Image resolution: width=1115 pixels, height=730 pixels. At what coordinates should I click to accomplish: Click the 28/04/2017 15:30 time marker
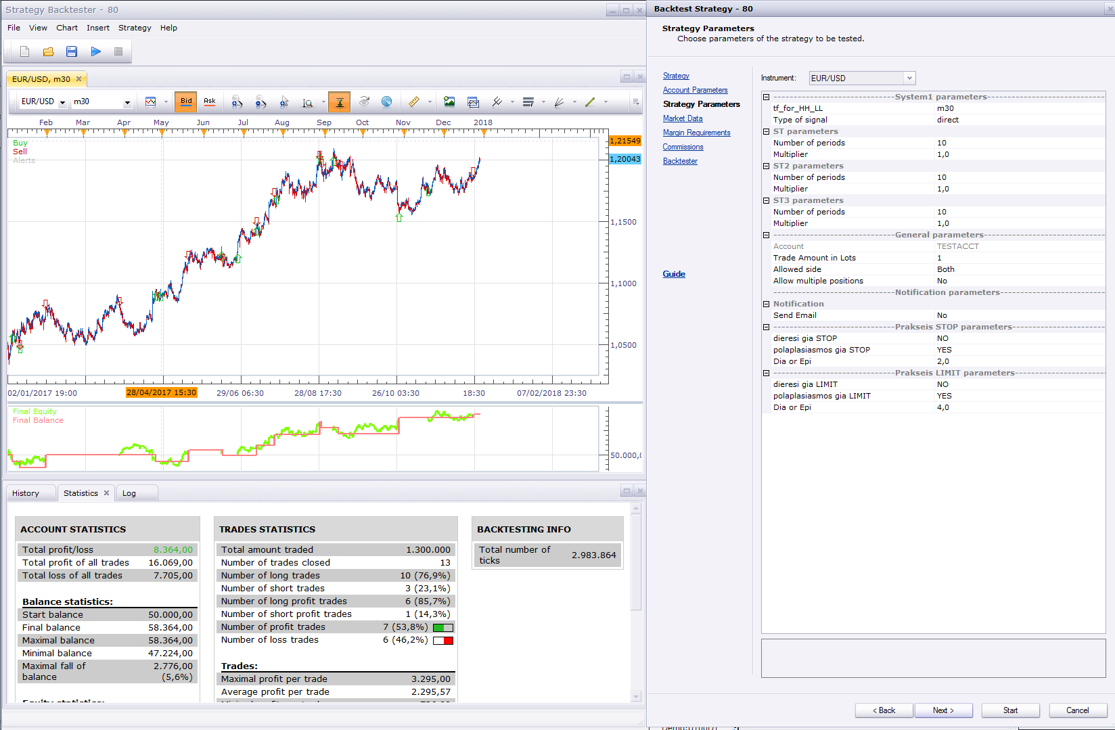pyautogui.click(x=161, y=392)
